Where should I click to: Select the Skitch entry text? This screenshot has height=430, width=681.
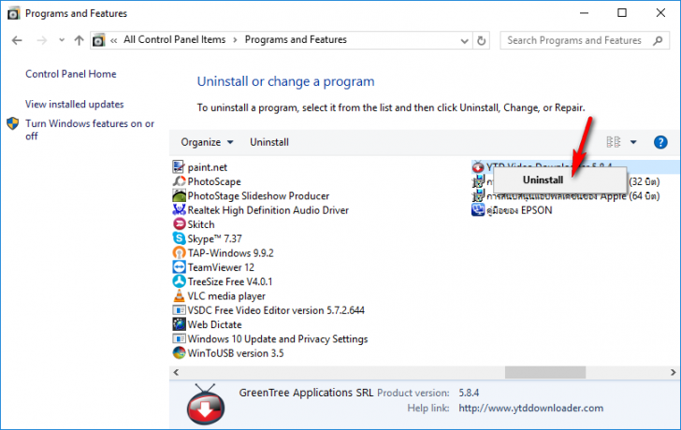click(201, 224)
